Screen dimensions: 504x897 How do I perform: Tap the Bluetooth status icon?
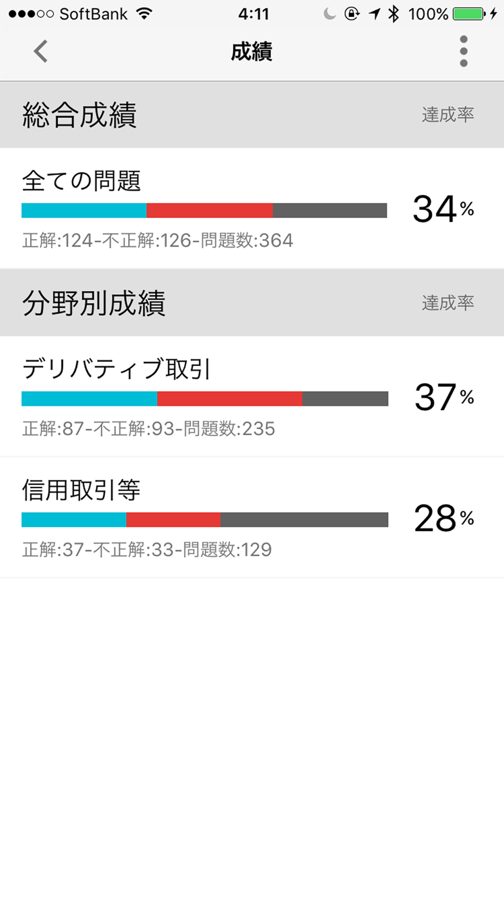click(394, 14)
